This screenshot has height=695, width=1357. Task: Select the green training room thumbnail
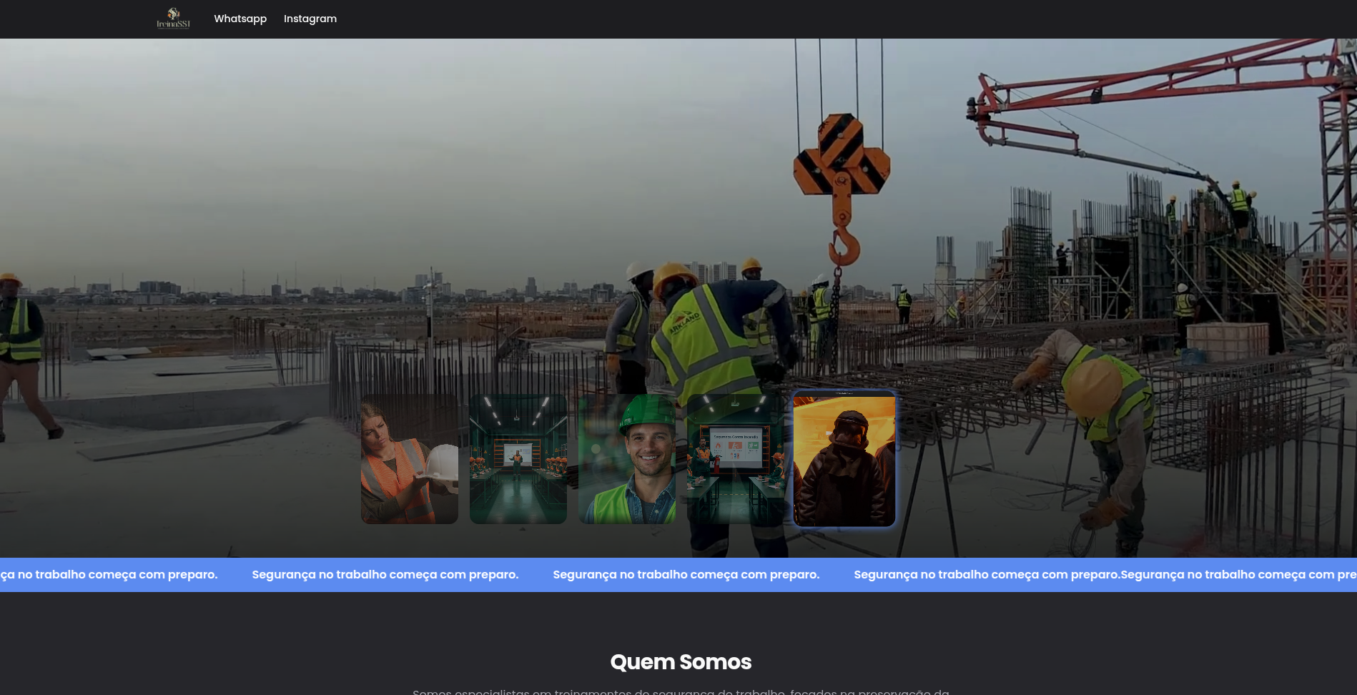pos(518,459)
